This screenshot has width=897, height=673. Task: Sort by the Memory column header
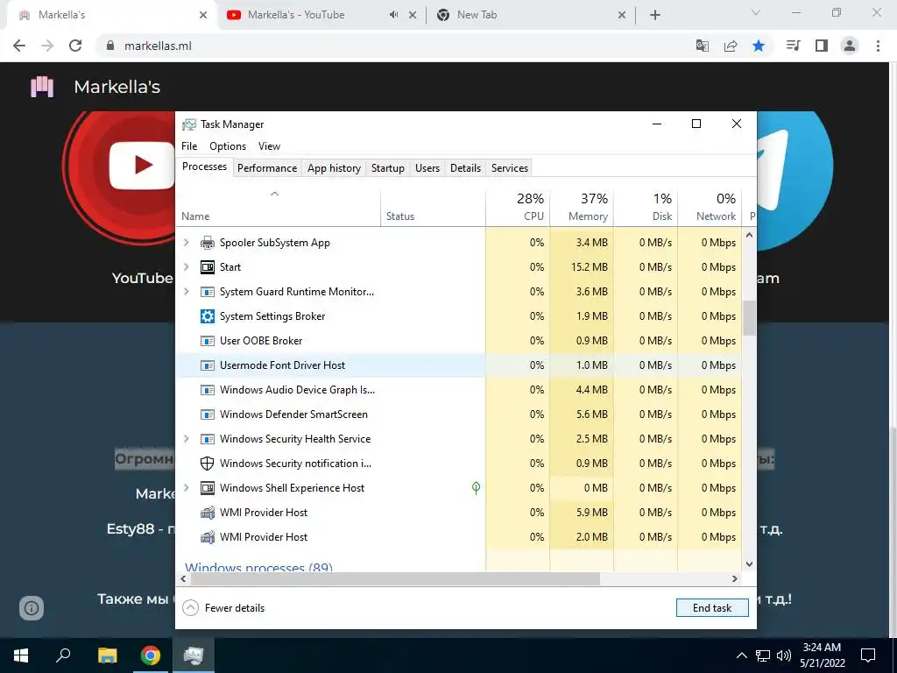[582, 207]
